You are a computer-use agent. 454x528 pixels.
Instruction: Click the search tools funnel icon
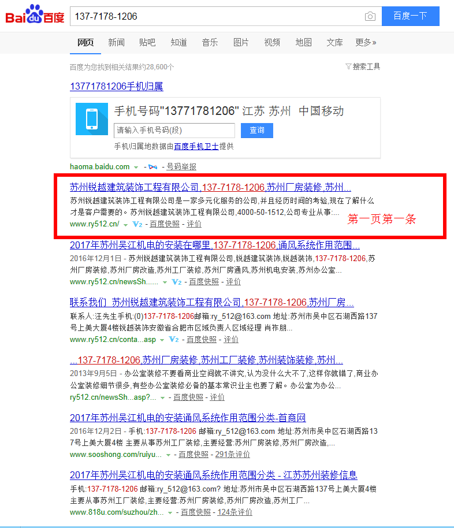pyautogui.click(x=348, y=66)
